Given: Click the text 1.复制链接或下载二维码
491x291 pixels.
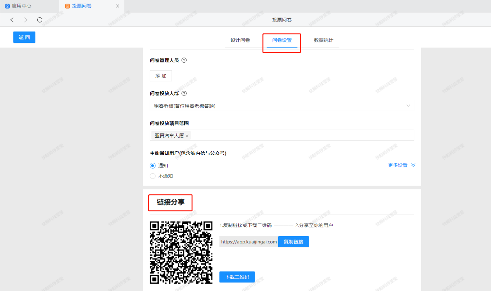Looking at the screenshot, I should (x=245, y=225).
